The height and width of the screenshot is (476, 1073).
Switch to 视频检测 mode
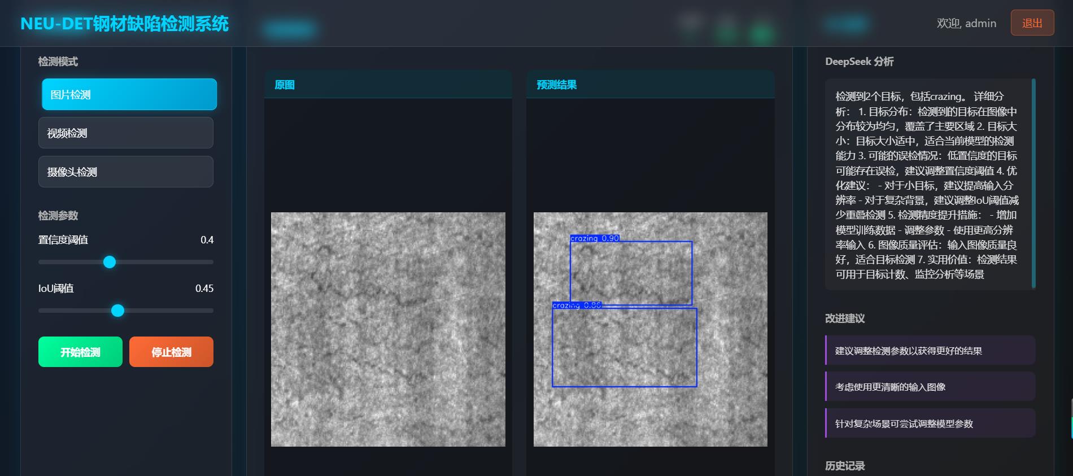click(126, 133)
